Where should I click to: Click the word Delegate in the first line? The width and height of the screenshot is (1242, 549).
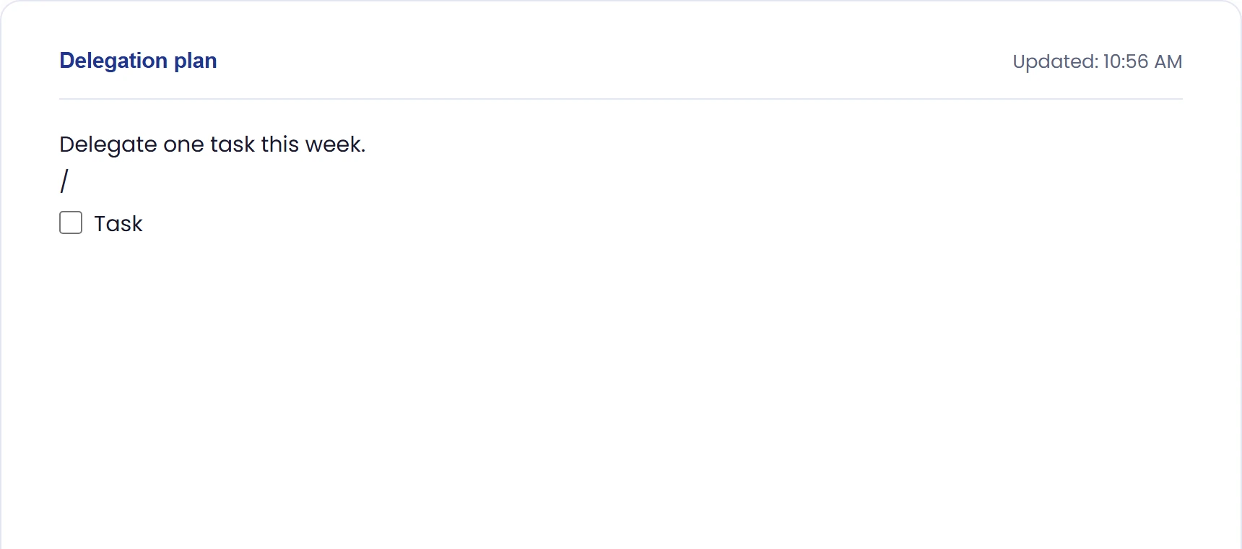(x=108, y=144)
